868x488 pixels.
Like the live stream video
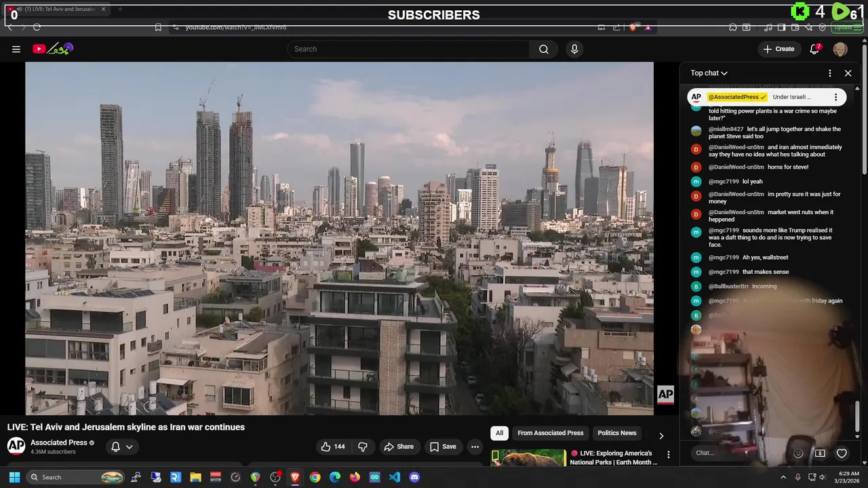click(333, 447)
